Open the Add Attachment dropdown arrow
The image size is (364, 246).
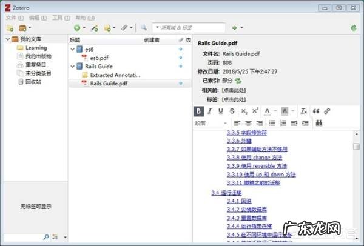131,28
